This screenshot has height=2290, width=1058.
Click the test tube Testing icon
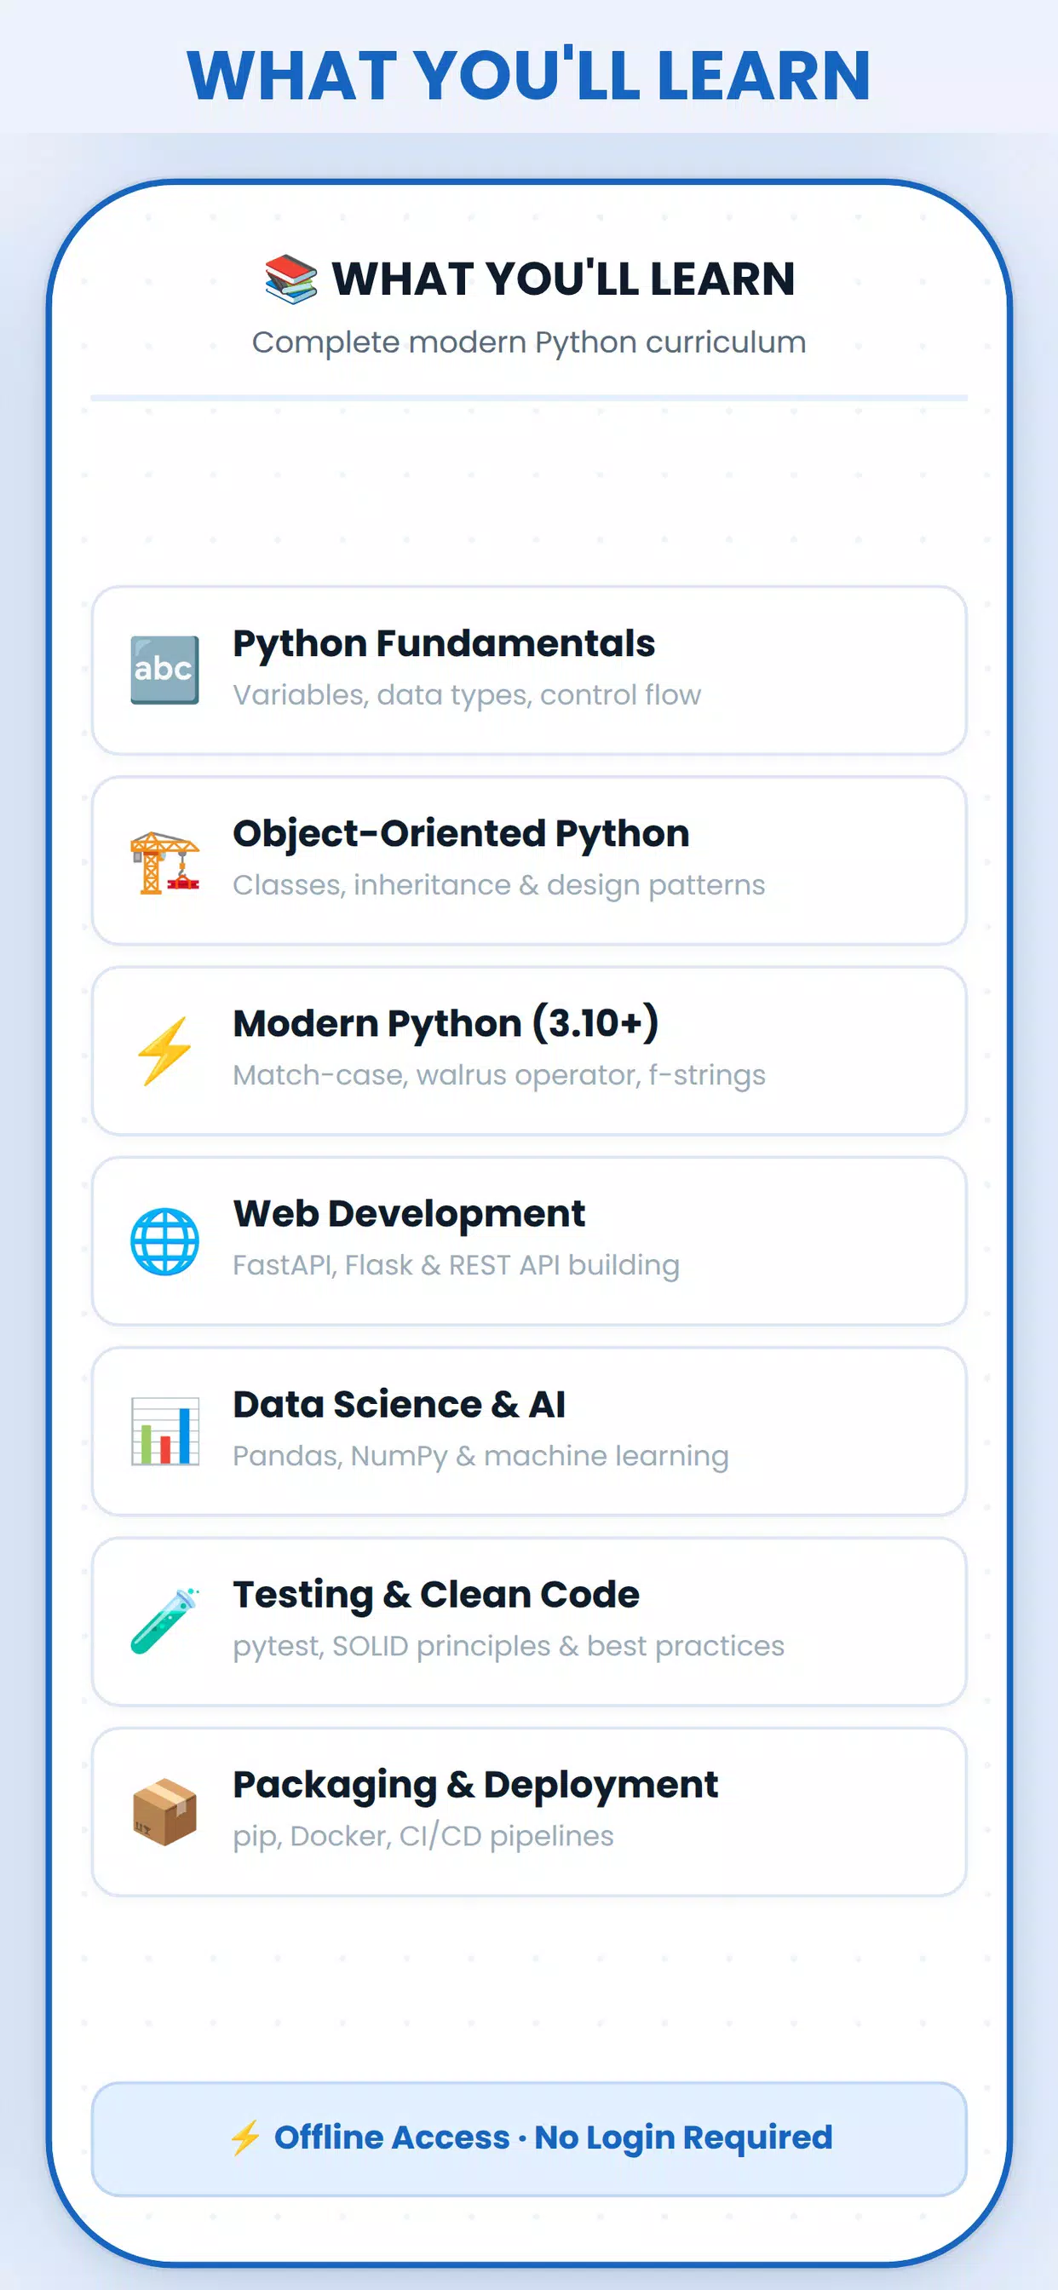tap(164, 1621)
